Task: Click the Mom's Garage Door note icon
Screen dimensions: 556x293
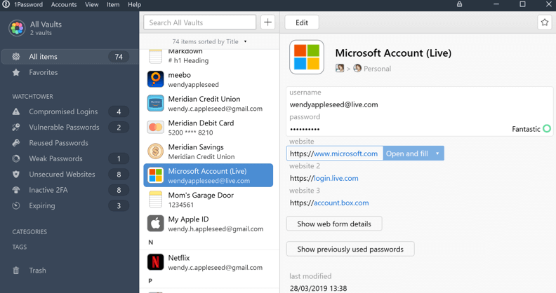Action: pyautogui.click(x=156, y=200)
